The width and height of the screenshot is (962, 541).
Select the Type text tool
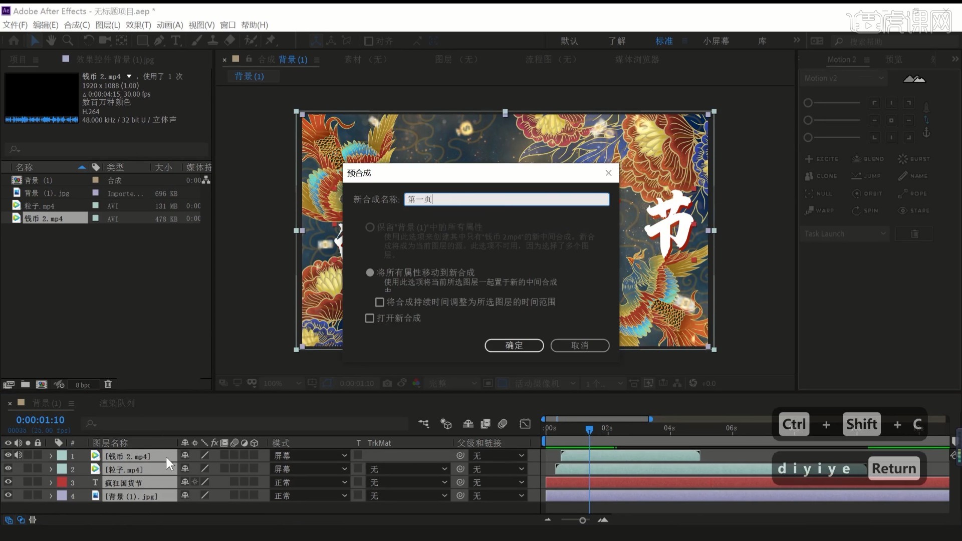coord(176,41)
